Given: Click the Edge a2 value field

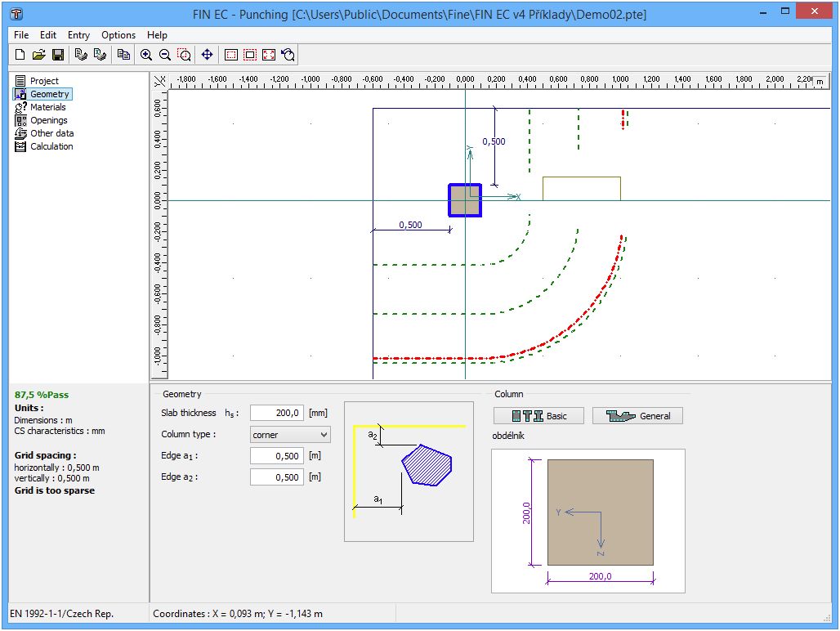Looking at the screenshot, I should coord(277,477).
